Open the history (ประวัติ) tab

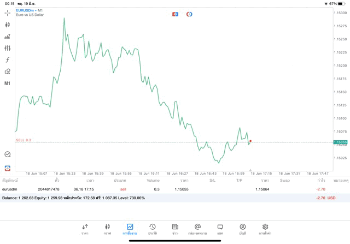pyautogui.click(x=152, y=229)
